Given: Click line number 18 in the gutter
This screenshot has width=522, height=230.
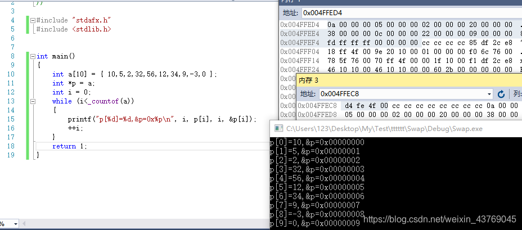Looking at the screenshot, I should (x=11, y=146).
